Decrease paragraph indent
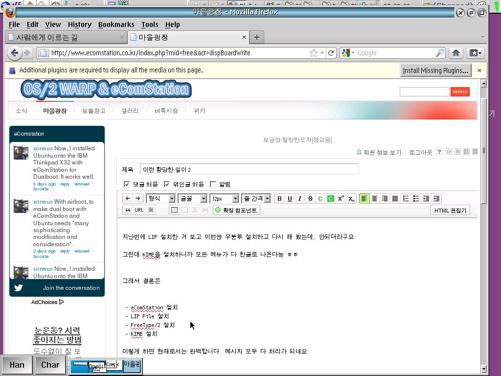Image resolution: width=501 pixels, height=376 pixels. pyautogui.click(x=426, y=199)
